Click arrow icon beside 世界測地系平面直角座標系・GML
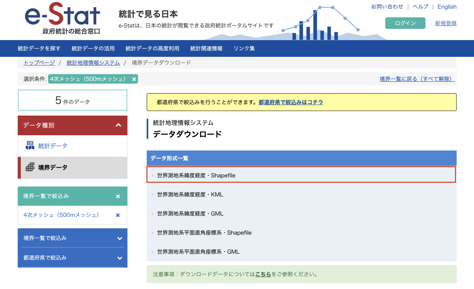 152,252
